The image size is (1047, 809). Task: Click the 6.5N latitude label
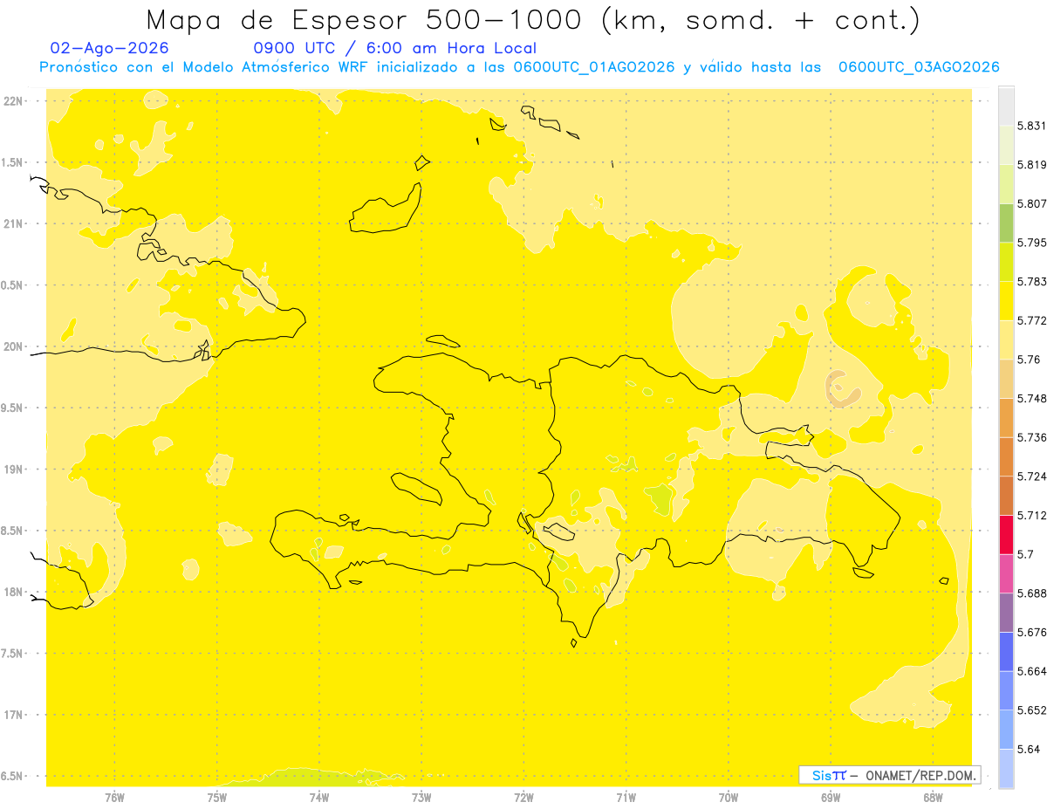tap(11, 777)
